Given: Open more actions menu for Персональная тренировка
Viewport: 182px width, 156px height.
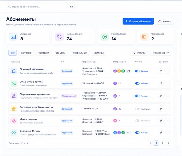Looking at the screenshot, I should point(167,96).
